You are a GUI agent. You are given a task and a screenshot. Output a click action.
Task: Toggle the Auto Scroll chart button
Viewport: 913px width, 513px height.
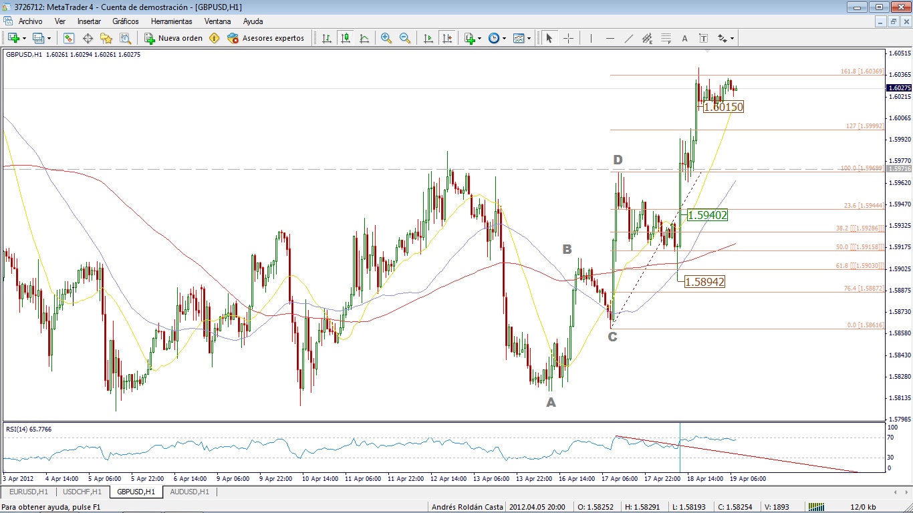point(428,38)
